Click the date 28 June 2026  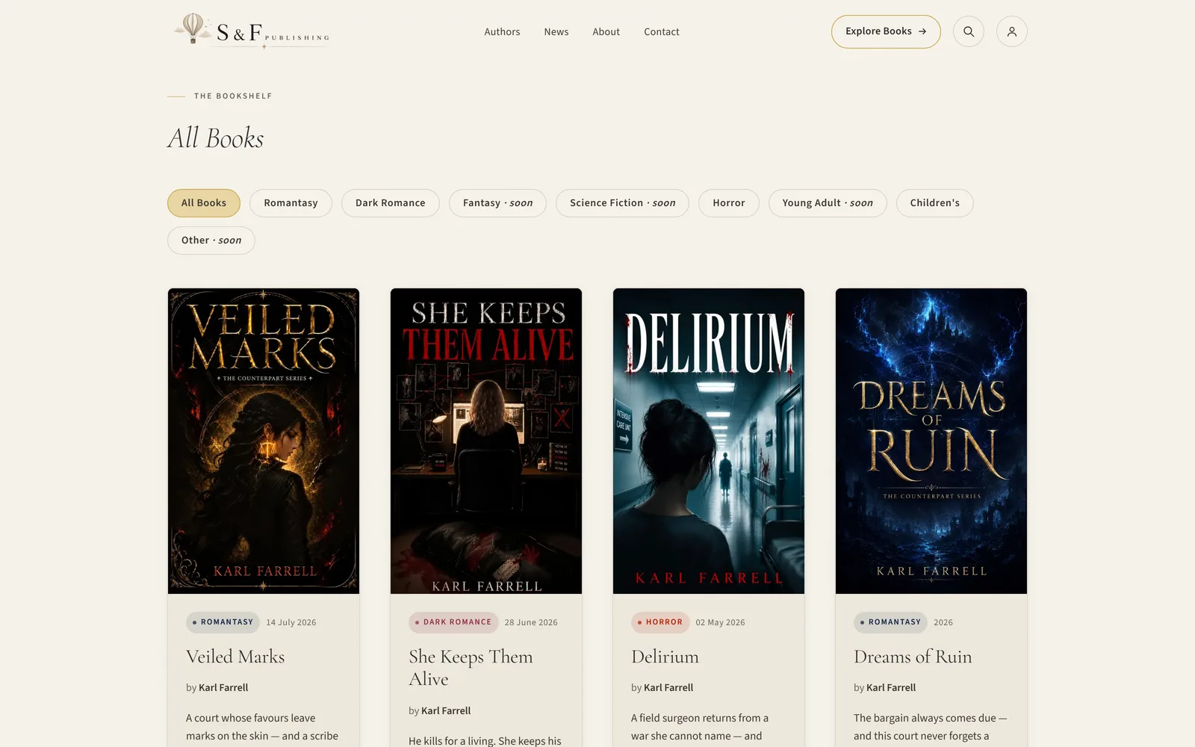[x=531, y=622]
